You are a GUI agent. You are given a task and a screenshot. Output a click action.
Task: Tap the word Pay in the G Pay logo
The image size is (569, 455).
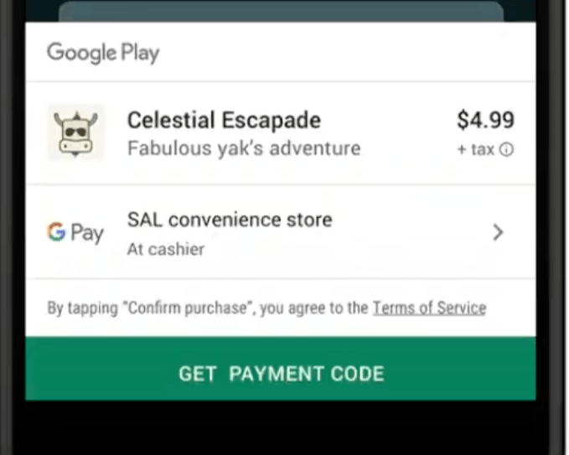(87, 233)
